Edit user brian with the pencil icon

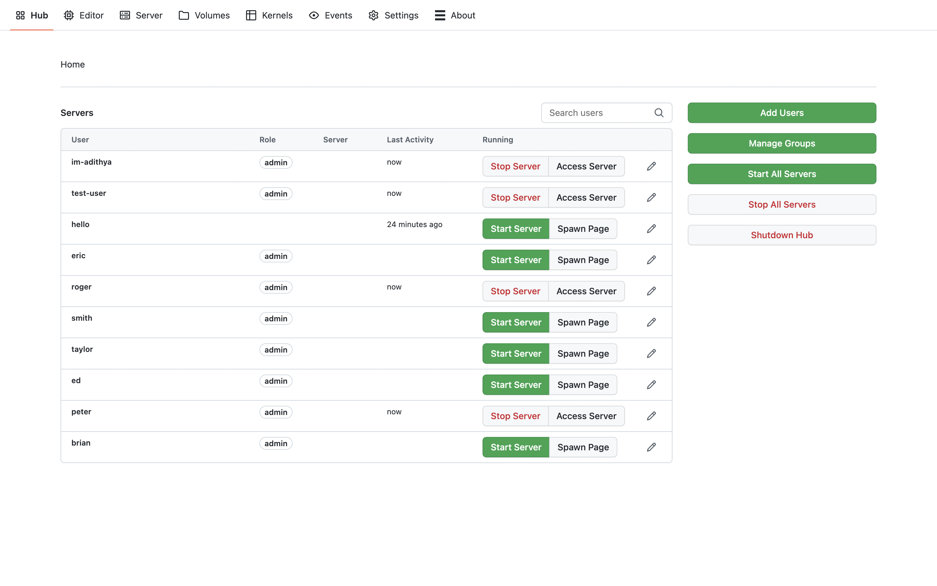651,447
